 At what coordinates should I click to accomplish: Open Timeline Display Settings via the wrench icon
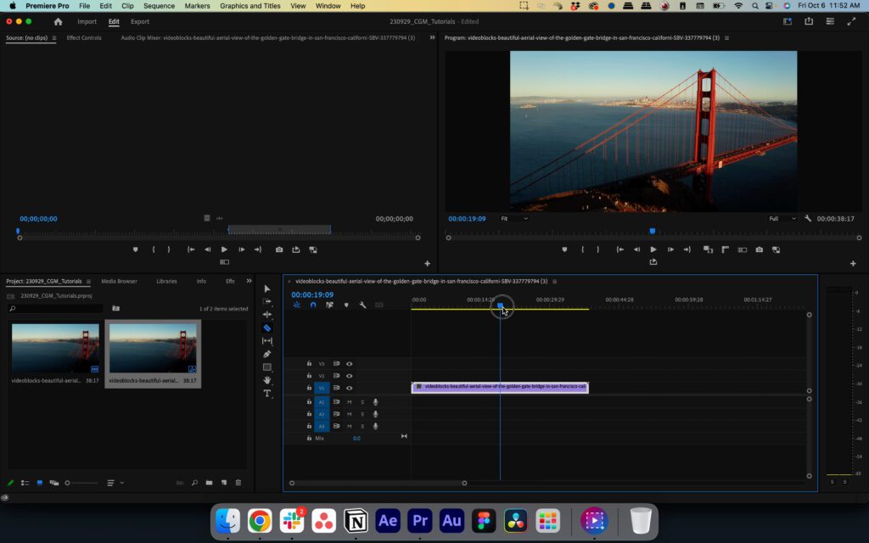362,305
